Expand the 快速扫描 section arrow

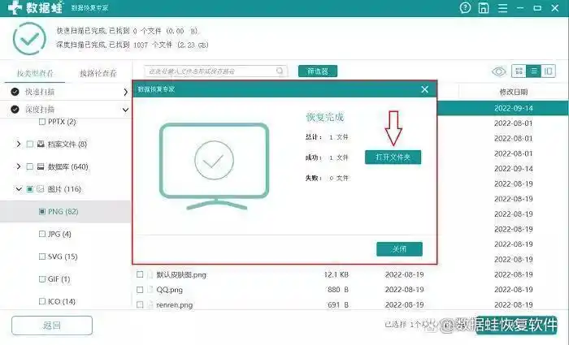(125, 92)
